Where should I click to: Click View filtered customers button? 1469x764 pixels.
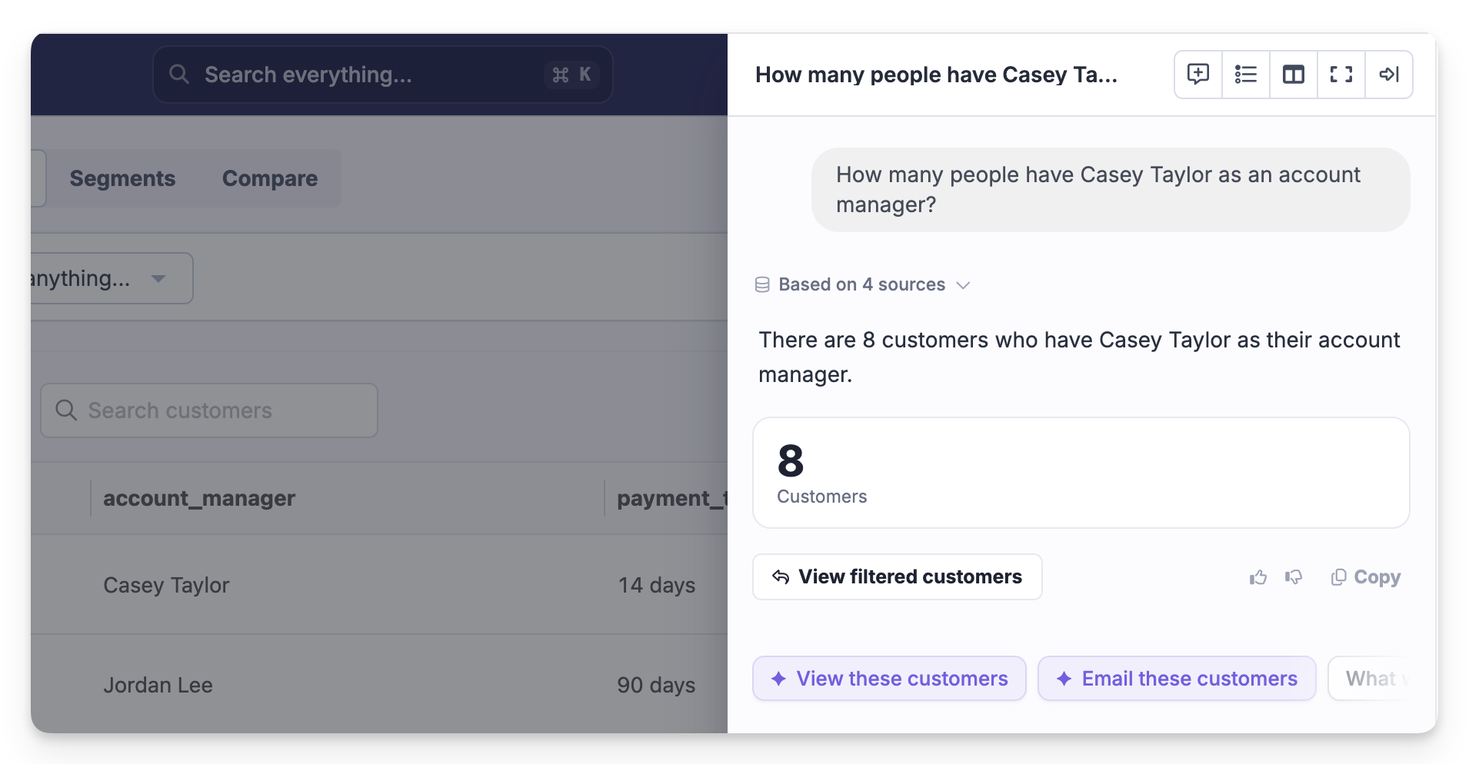[898, 577]
